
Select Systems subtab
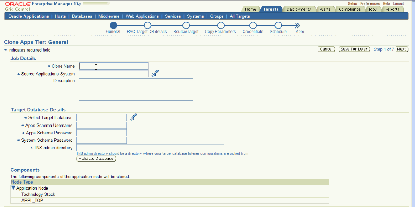[195, 16]
